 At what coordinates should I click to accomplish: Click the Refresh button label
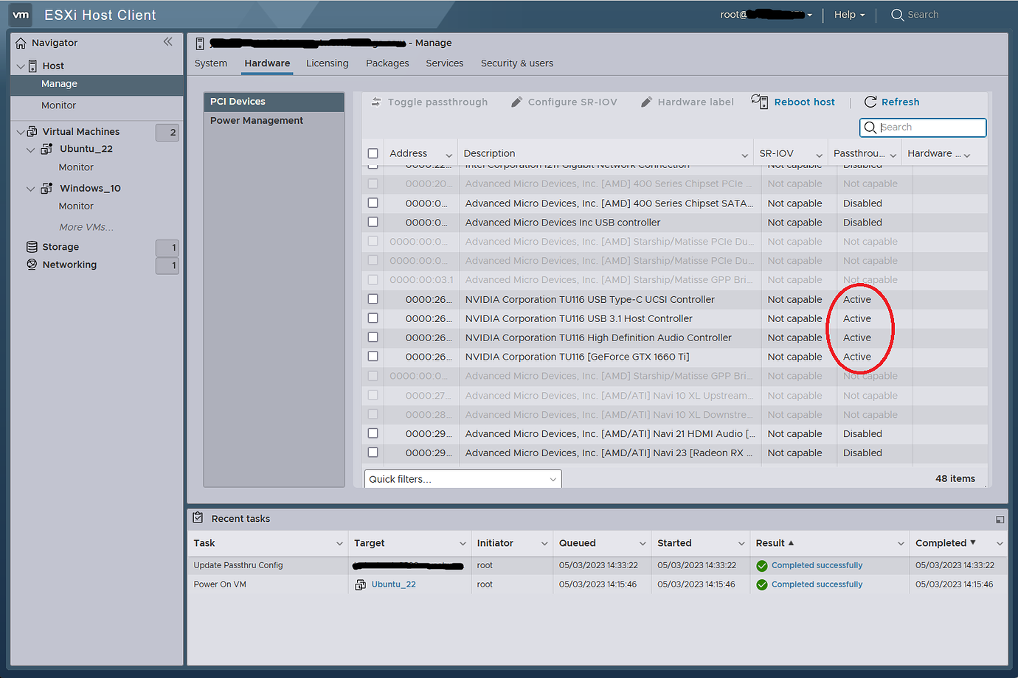click(901, 102)
